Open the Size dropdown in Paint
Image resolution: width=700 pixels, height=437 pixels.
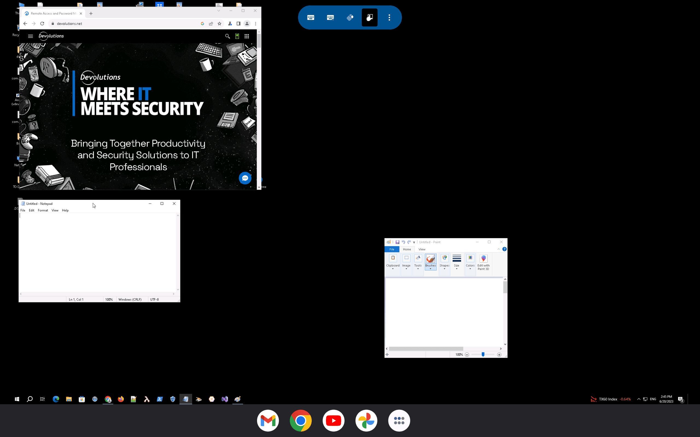[x=457, y=269]
